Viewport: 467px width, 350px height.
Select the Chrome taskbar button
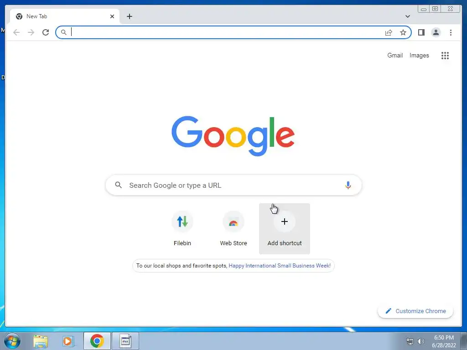[97, 341]
